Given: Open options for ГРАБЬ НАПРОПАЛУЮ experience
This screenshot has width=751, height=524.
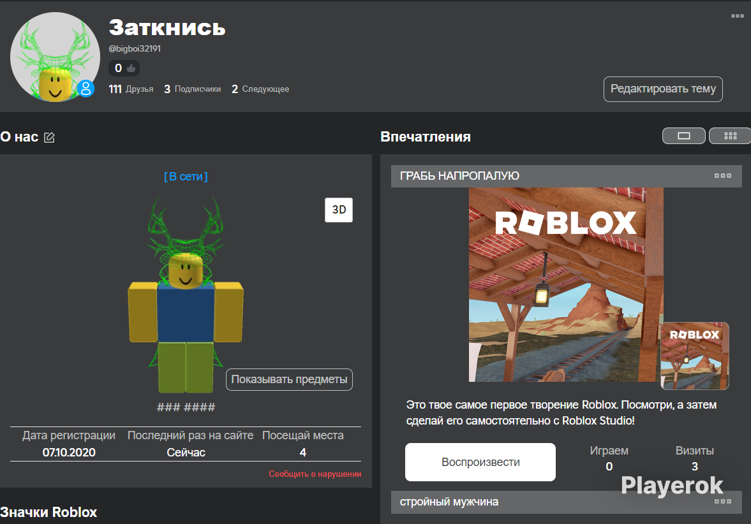Looking at the screenshot, I should 723,176.
